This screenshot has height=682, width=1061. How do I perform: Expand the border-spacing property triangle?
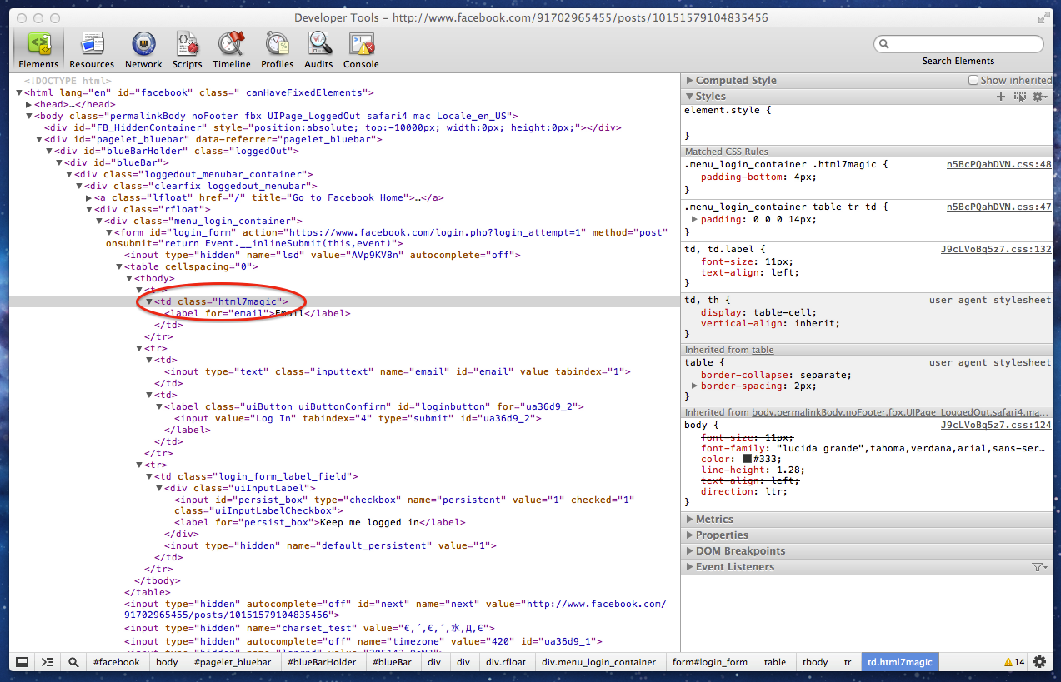point(694,386)
